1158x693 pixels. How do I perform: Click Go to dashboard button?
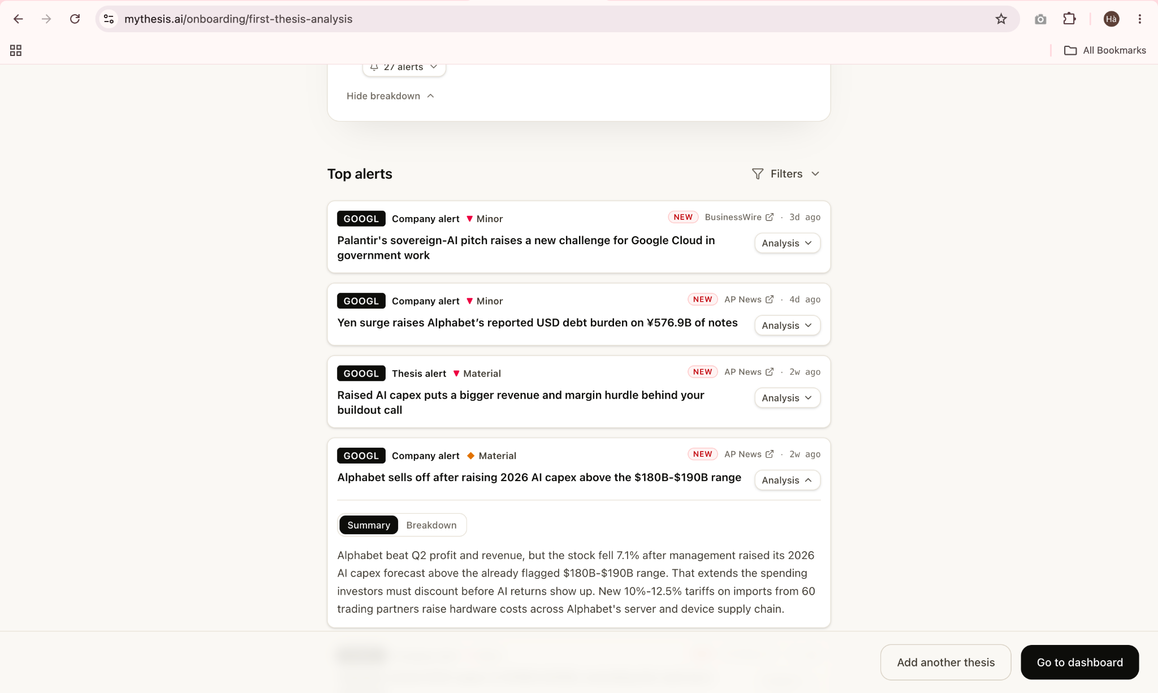[x=1079, y=662]
